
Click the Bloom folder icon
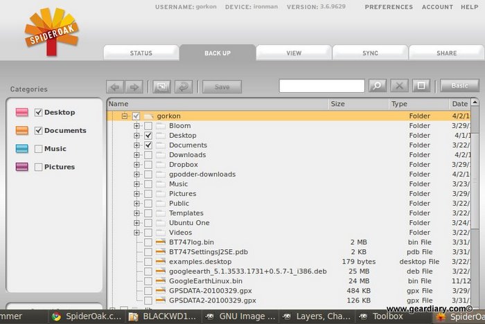[x=161, y=126]
